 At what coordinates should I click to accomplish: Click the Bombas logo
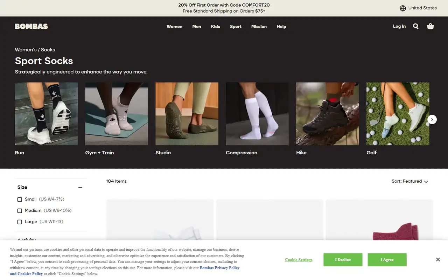[x=31, y=26]
